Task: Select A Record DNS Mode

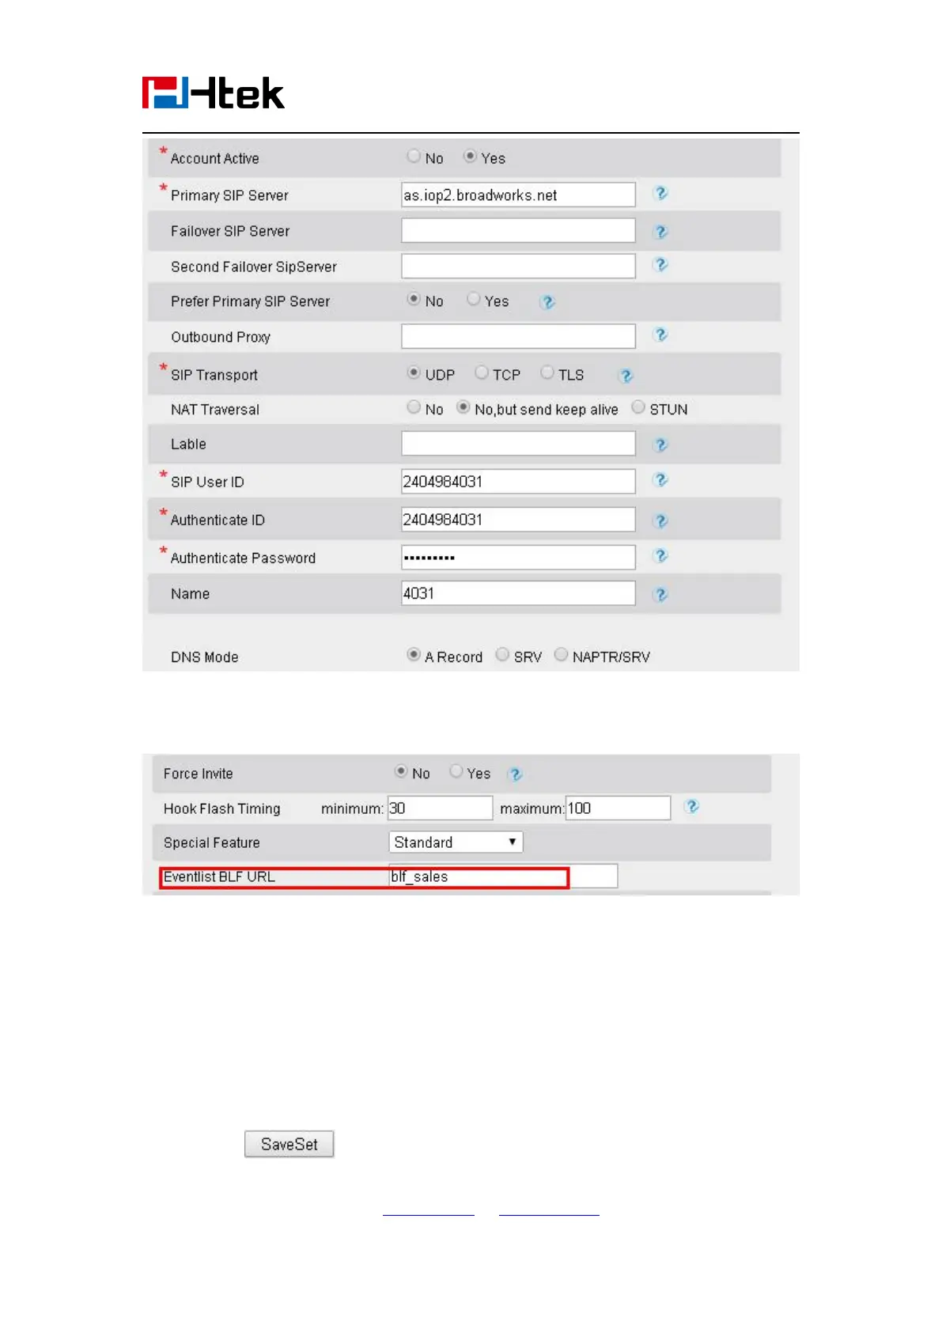Action: point(414,655)
